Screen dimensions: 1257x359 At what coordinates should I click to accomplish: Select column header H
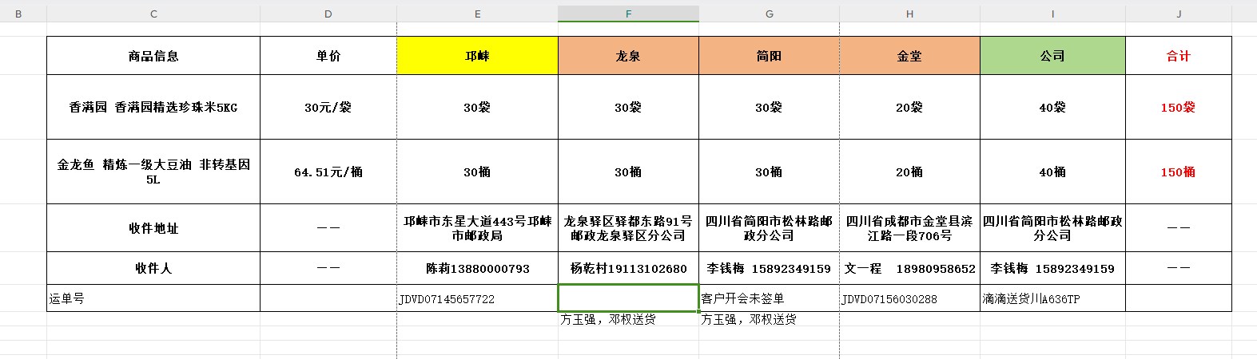point(909,14)
